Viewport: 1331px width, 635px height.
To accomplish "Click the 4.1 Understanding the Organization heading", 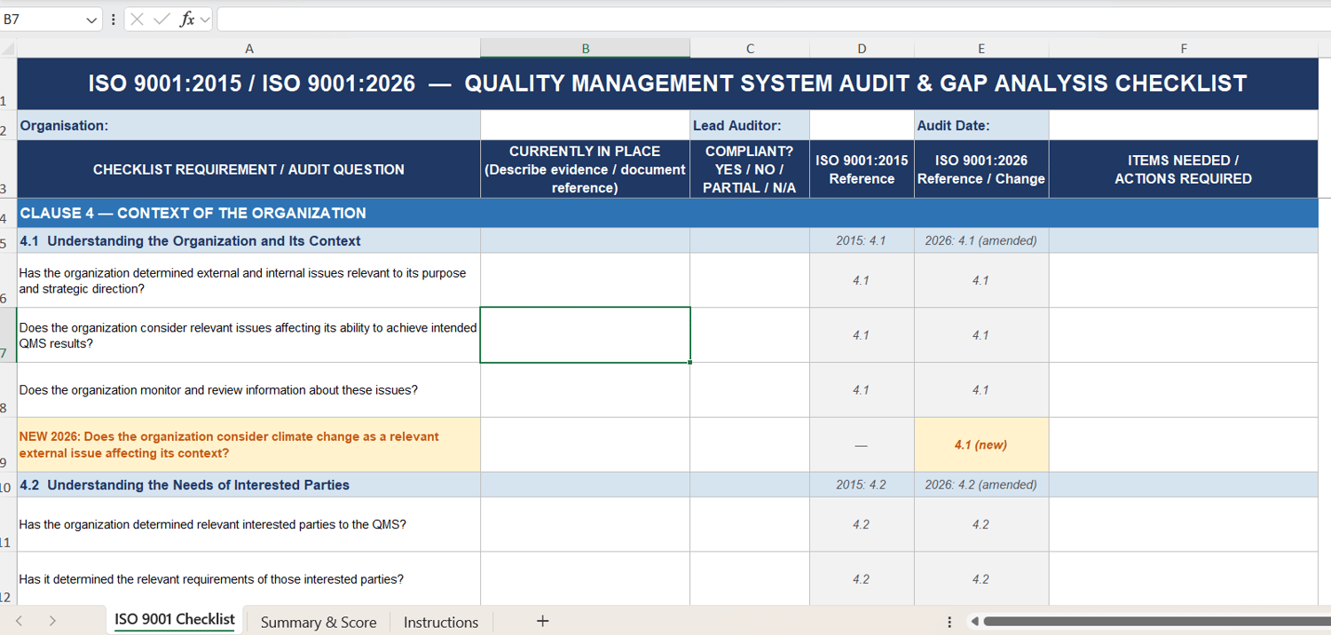I will 248,240.
